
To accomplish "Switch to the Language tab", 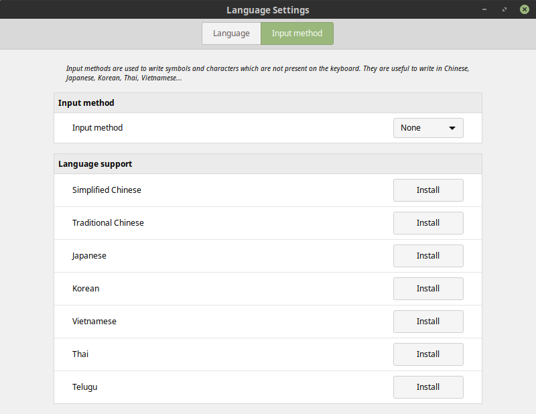I will tap(231, 33).
